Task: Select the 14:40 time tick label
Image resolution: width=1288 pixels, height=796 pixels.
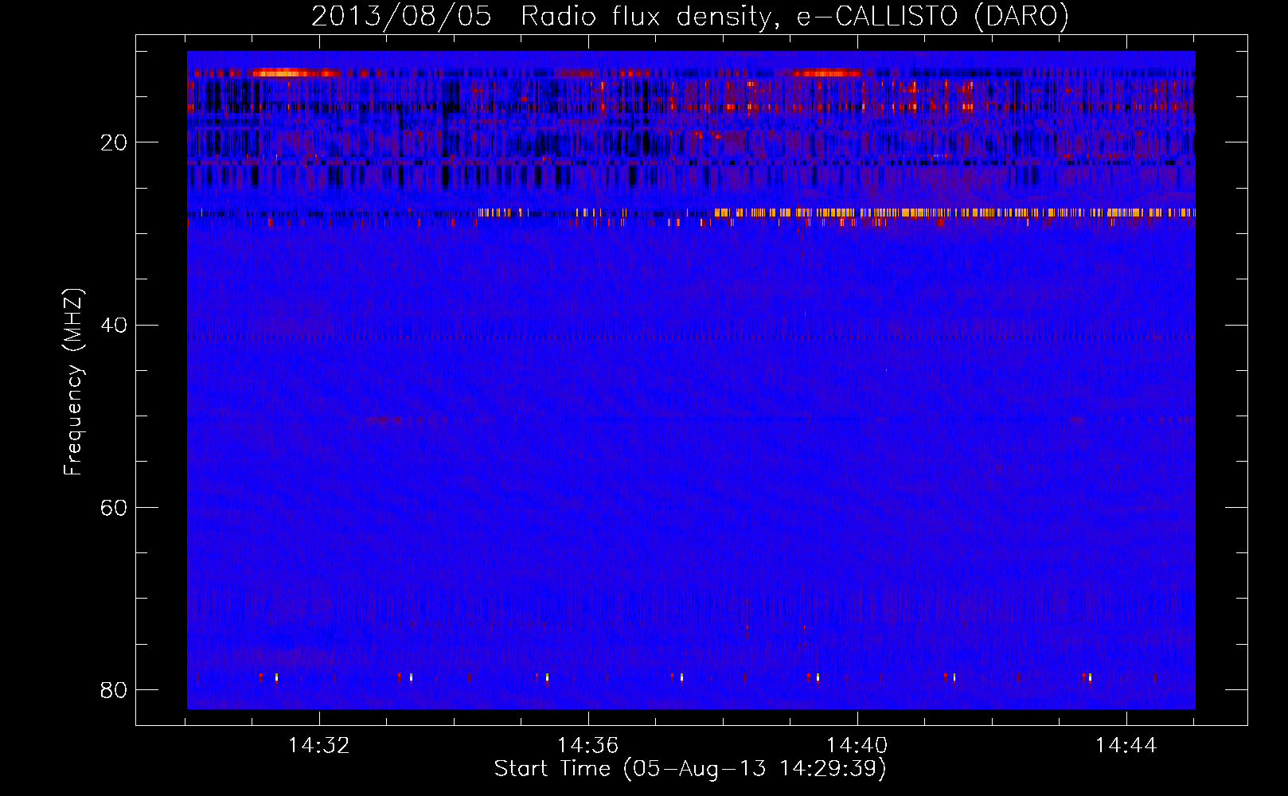Action: coord(857,746)
